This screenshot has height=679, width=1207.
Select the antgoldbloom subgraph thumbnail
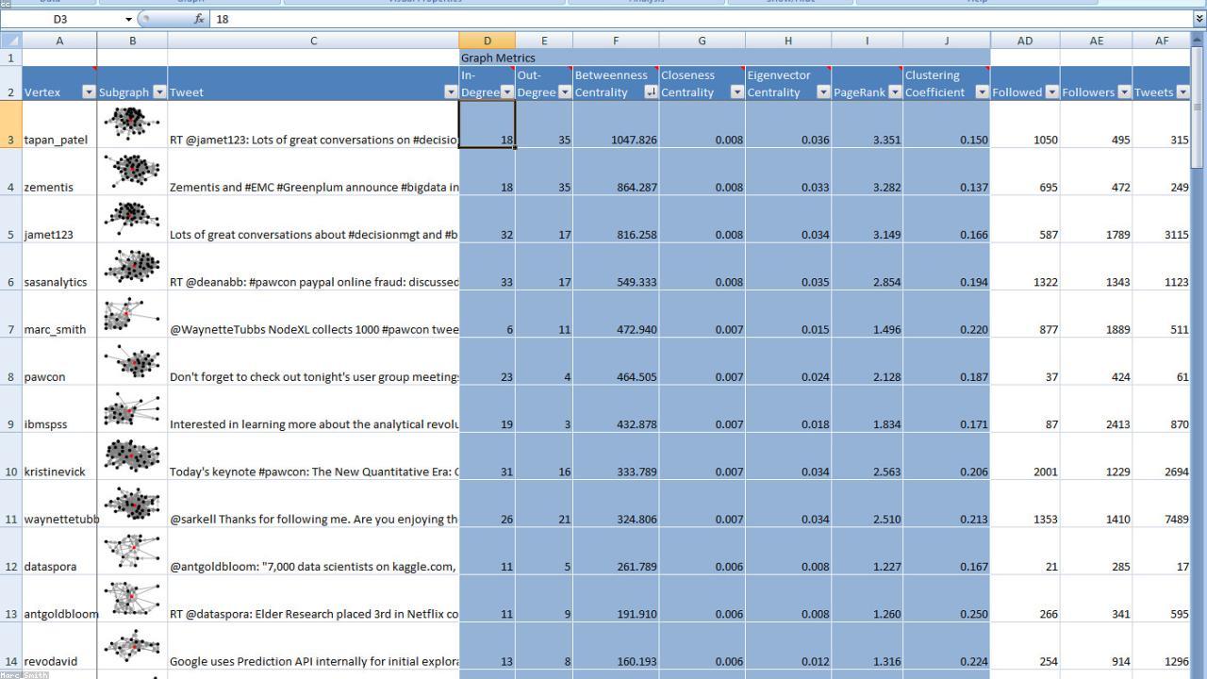point(132,598)
